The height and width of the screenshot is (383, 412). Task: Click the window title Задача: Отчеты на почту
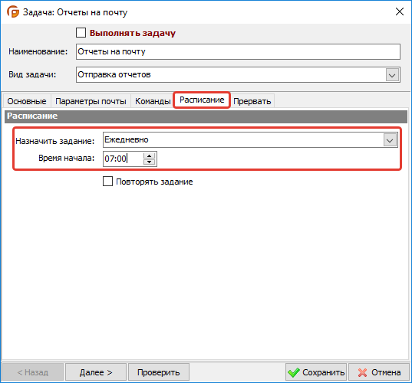(x=75, y=12)
